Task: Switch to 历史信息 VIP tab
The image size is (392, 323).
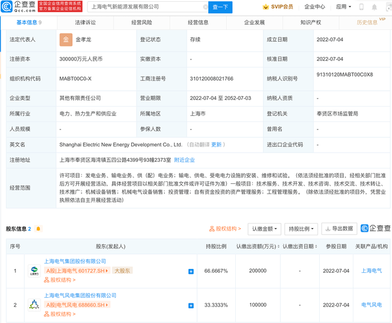Action: [367, 23]
